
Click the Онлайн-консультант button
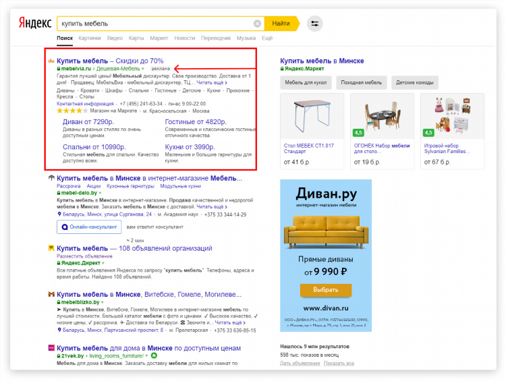point(89,227)
